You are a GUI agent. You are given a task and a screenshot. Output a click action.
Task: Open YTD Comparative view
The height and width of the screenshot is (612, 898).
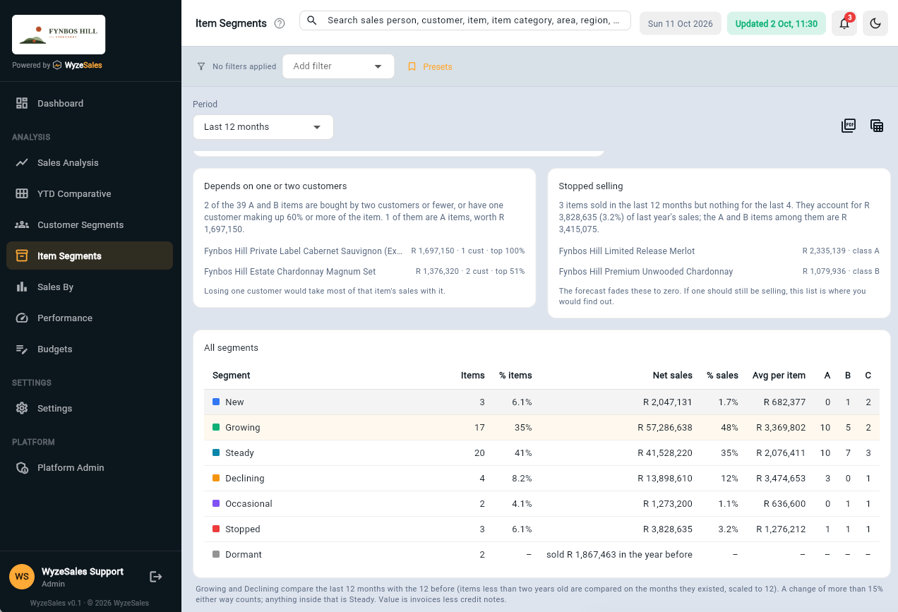point(90,193)
